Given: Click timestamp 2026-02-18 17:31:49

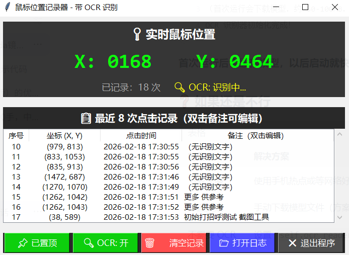Looking at the screenshot, I should [x=141, y=187].
